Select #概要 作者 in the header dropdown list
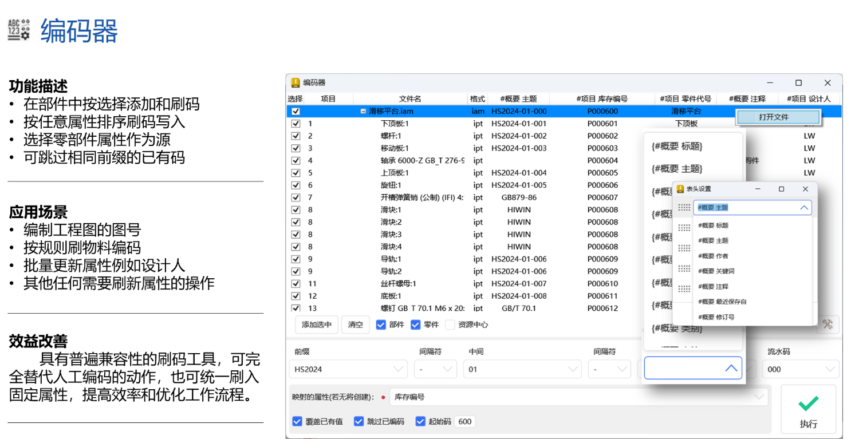Viewport: 847px width, 439px height. point(713,256)
